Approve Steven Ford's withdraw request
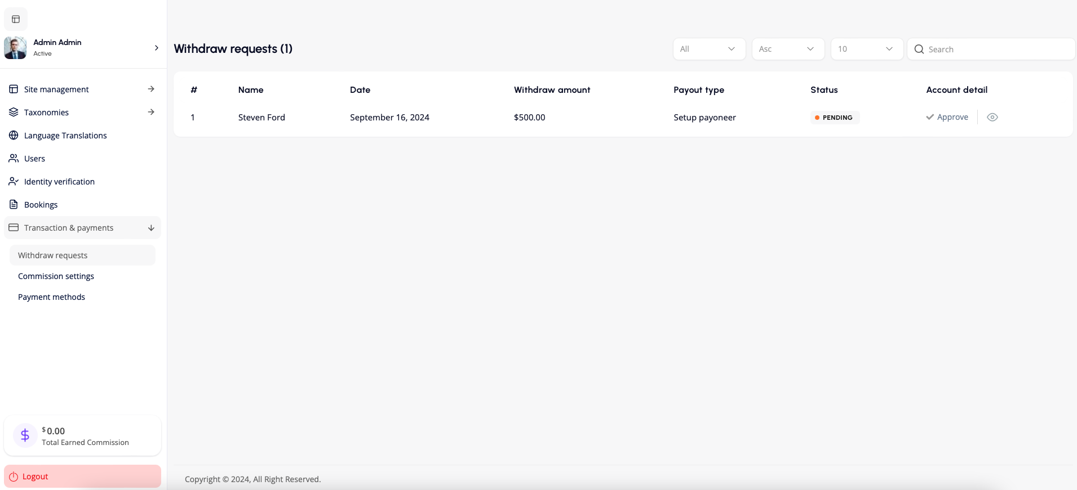 click(947, 117)
